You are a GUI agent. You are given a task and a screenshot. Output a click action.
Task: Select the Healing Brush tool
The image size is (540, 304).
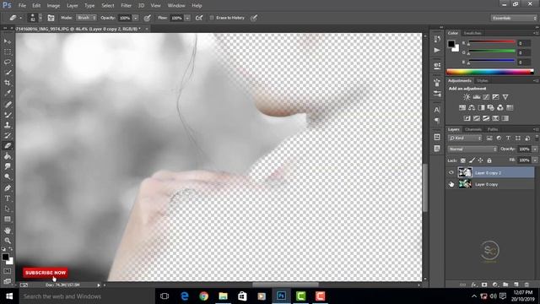(8, 105)
